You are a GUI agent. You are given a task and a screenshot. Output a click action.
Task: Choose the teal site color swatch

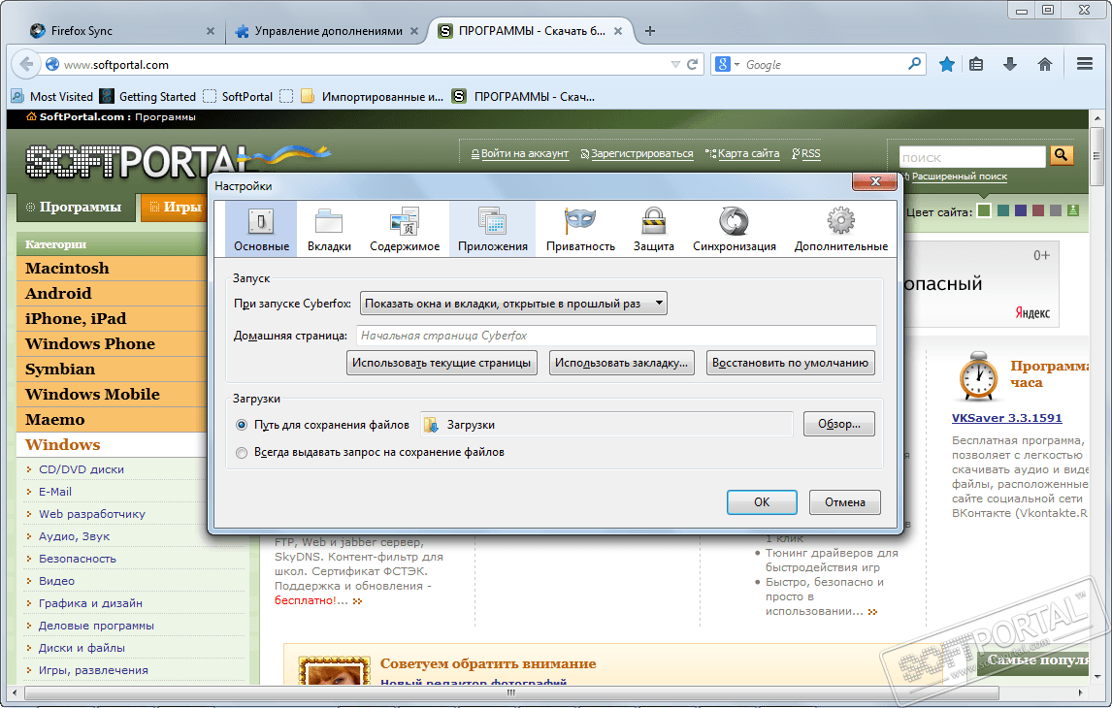click(x=1002, y=210)
